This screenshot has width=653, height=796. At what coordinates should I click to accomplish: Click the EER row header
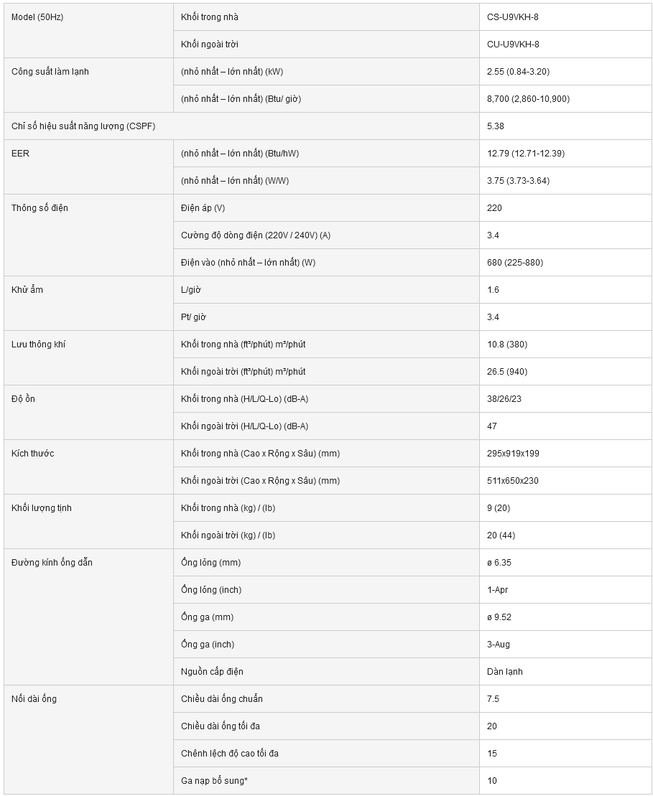[21, 154]
